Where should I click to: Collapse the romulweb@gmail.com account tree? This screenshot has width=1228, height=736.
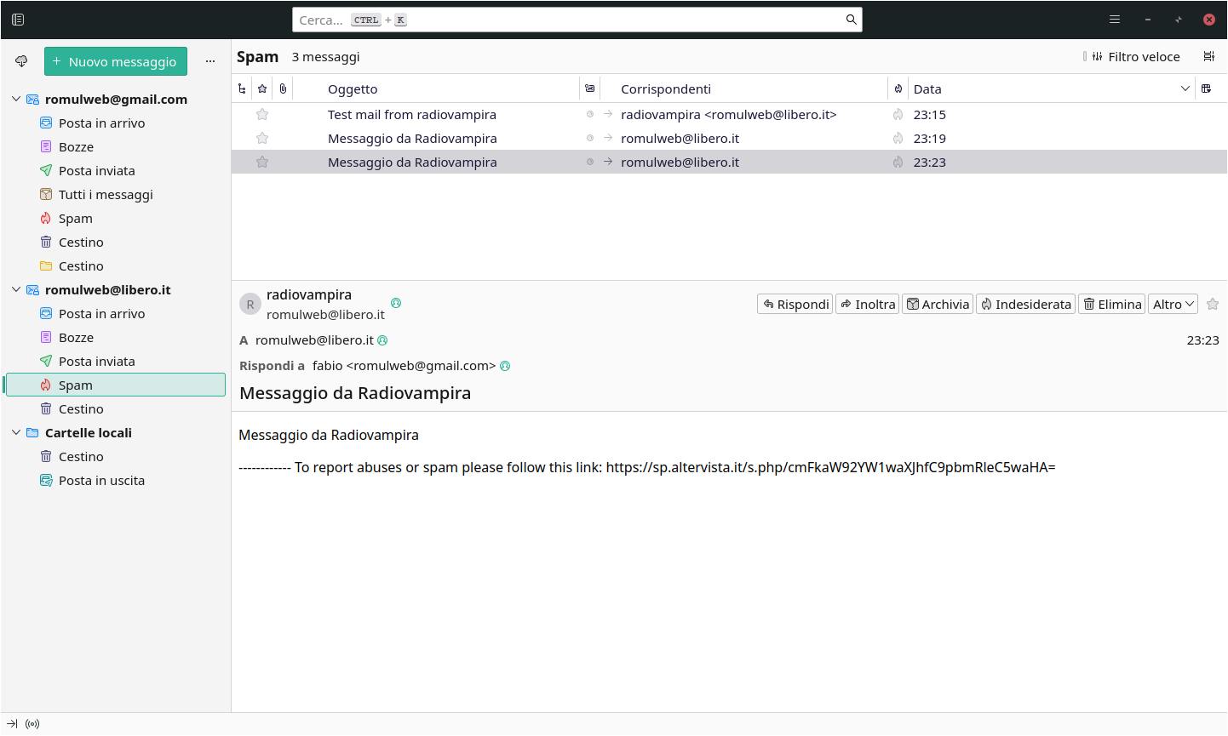click(x=16, y=100)
